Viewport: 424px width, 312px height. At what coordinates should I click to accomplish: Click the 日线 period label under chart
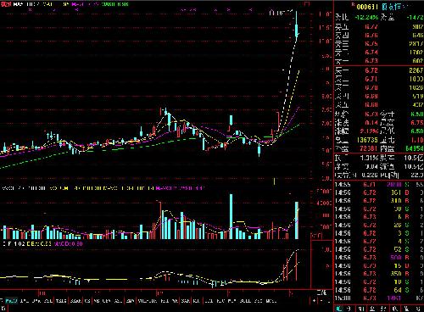pos(321,292)
